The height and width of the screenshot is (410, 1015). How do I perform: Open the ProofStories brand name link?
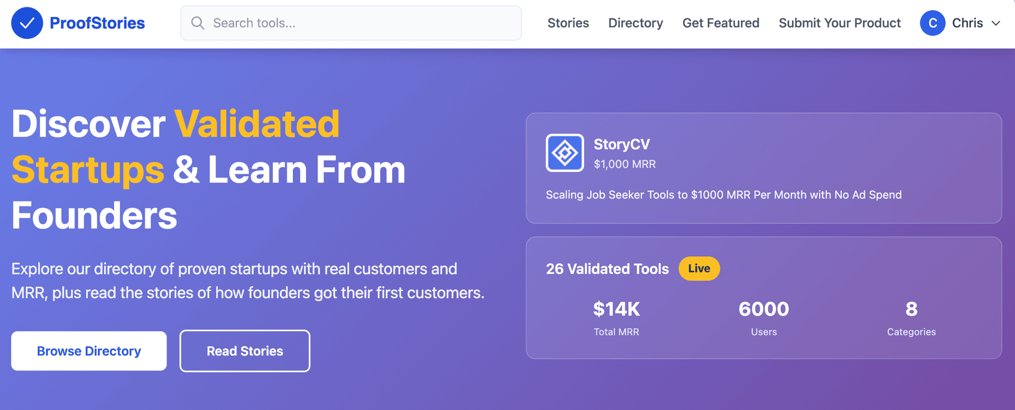point(96,23)
